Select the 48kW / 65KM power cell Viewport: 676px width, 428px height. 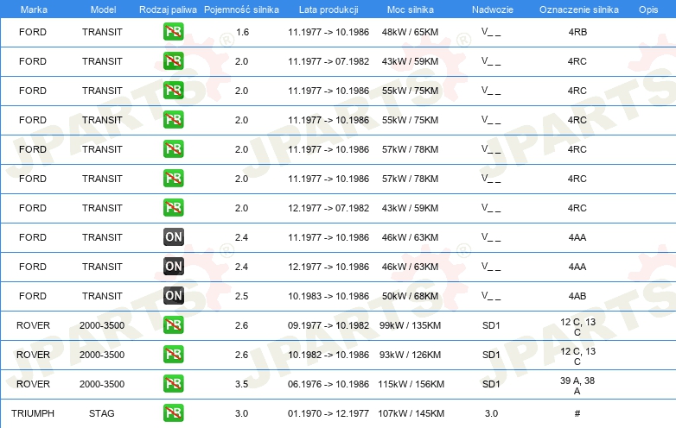(410, 32)
